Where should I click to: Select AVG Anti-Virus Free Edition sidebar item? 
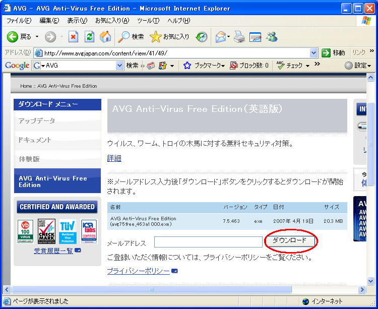[57, 181]
